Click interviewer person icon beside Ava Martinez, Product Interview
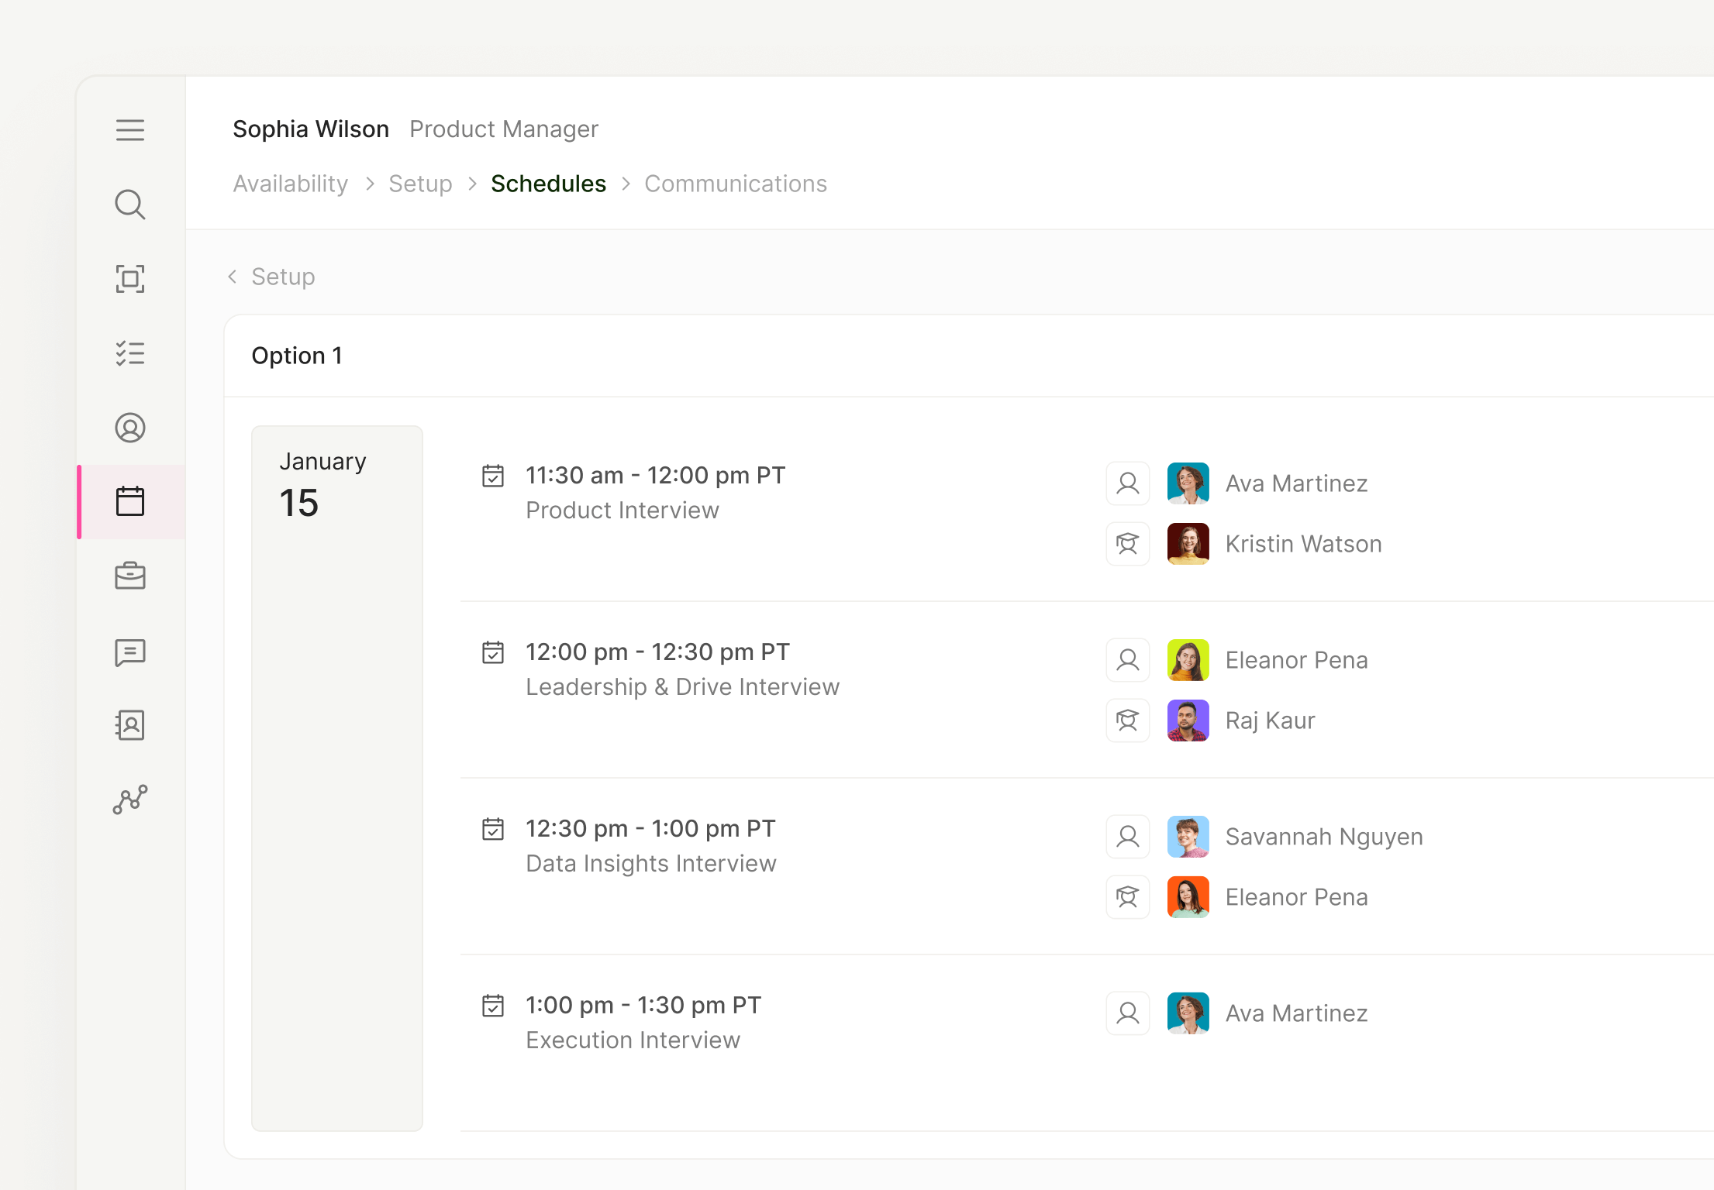The width and height of the screenshot is (1714, 1190). point(1128,483)
